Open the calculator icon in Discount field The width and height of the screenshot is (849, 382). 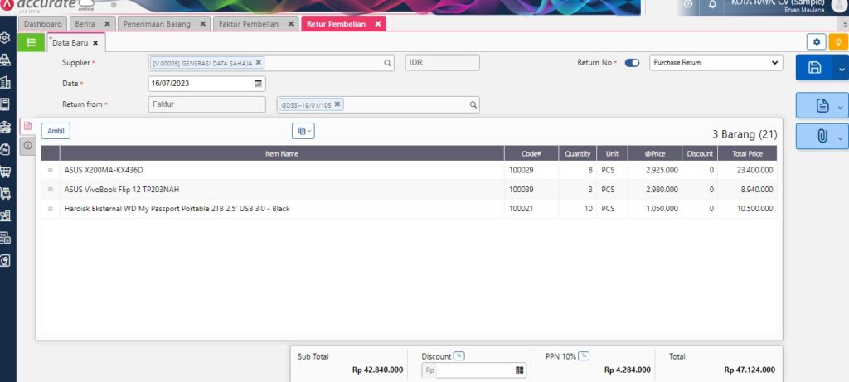pyautogui.click(x=520, y=370)
